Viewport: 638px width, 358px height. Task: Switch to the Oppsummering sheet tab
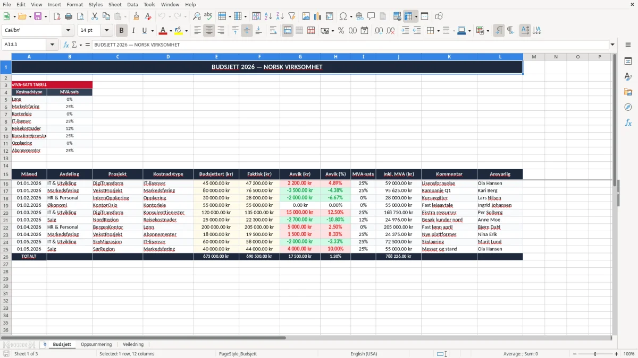pos(96,345)
